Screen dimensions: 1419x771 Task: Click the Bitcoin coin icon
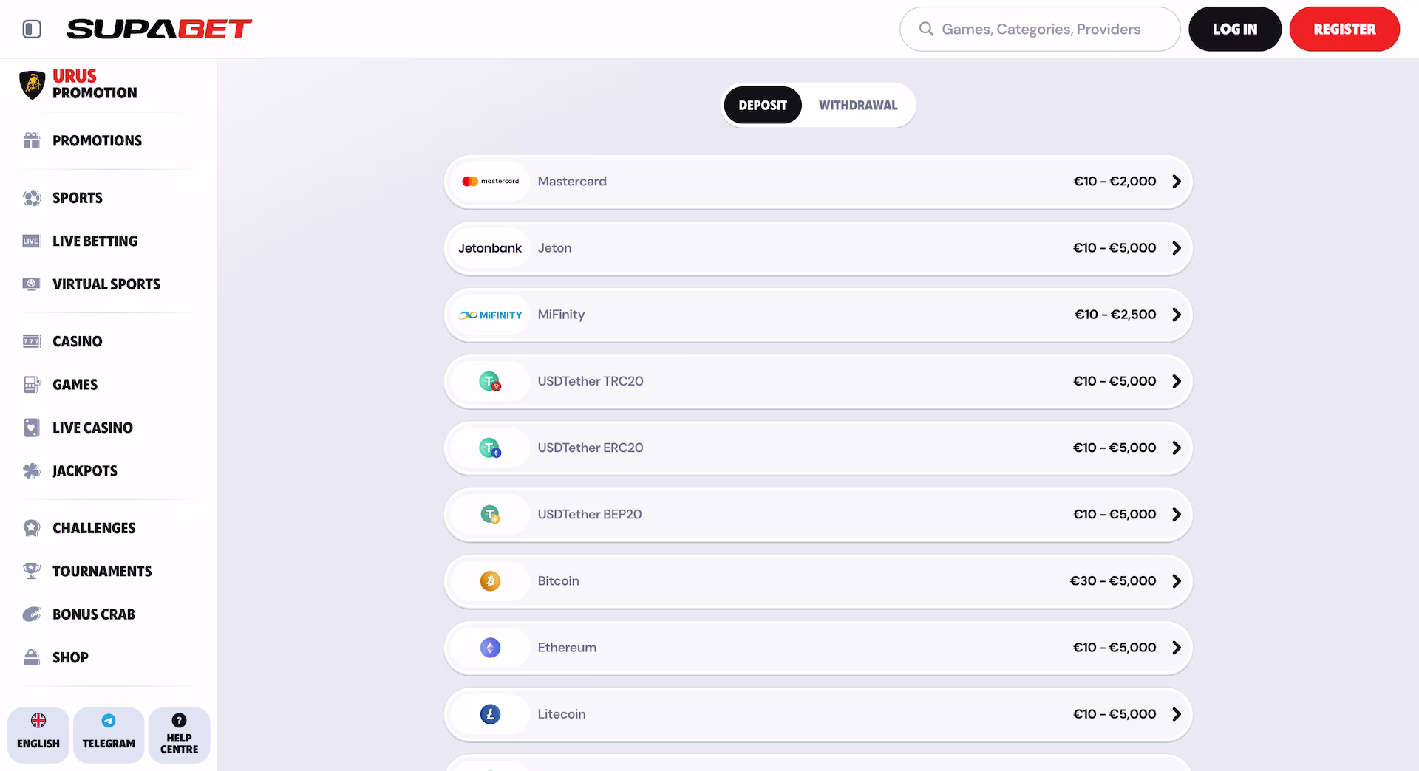tap(490, 581)
